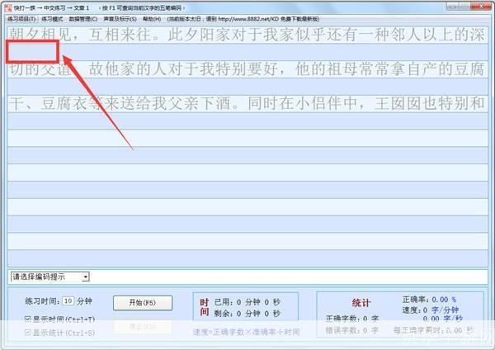Click the 快打一族 app icon in the title bar
The width and height of the screenshot is (495, 350).
(x=8, y=7)
